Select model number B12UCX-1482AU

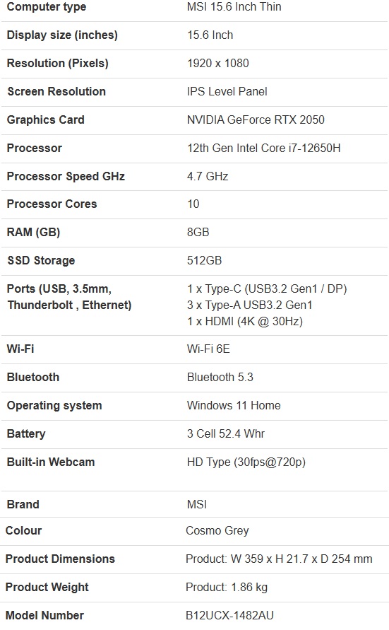point(229,616)
